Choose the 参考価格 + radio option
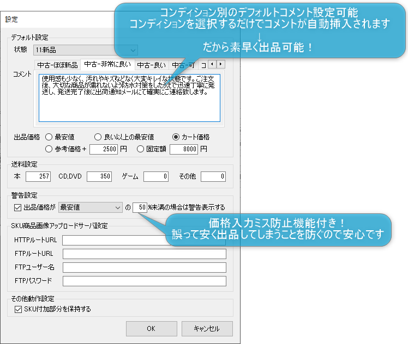Image resolution: width=408 pixels, height=344 pixels. tap(49, 149)
